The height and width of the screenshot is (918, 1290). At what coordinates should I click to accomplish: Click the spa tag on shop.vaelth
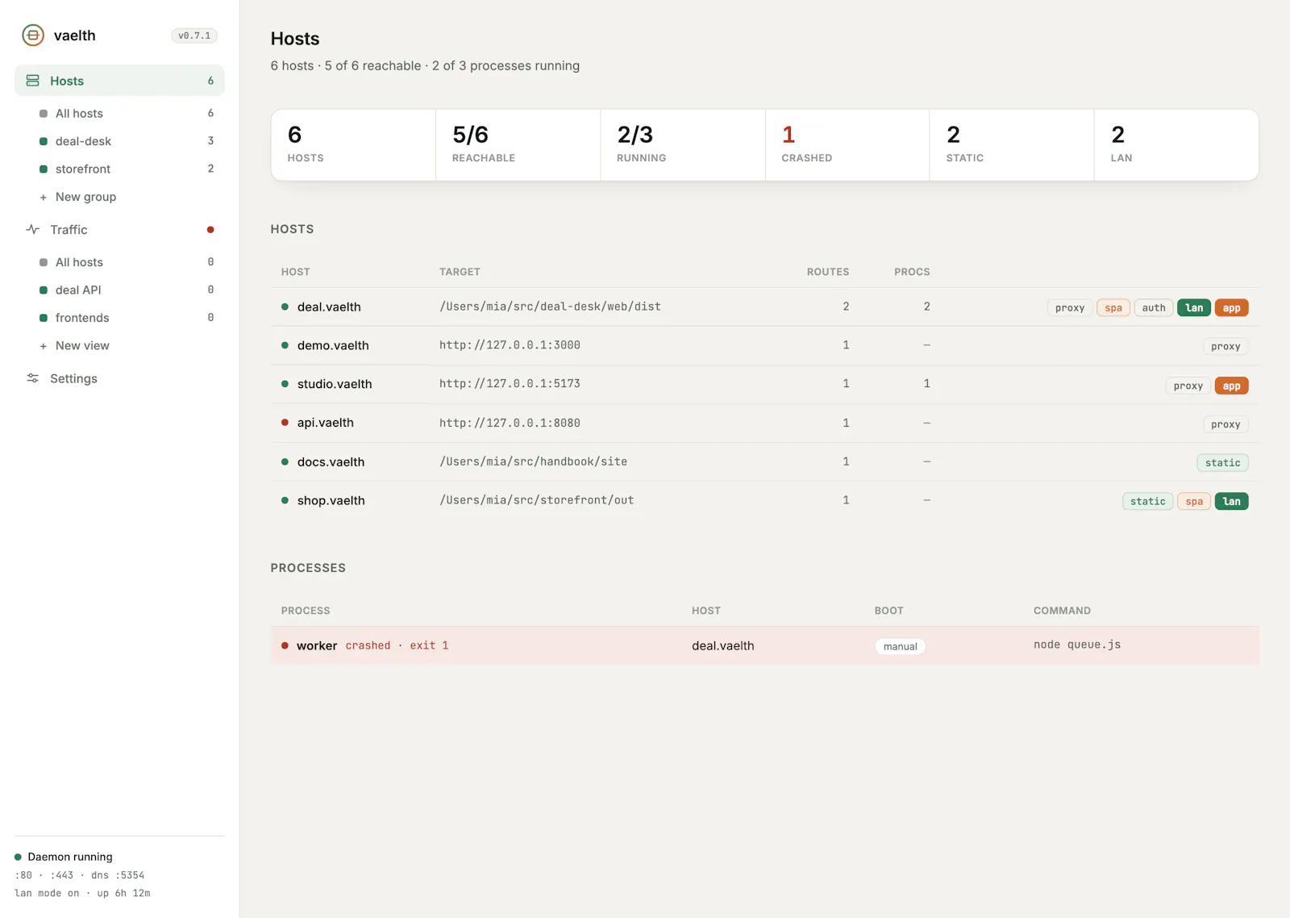click(x=1194, y=502)
